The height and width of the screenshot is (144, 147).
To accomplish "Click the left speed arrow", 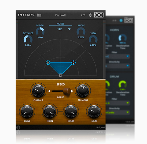I will (x=49, y=91).
